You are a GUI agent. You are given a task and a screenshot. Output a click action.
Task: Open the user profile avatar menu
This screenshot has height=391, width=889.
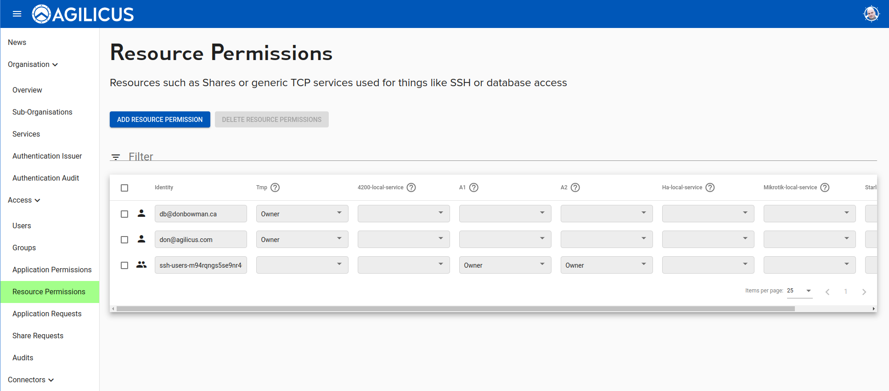[x=871, y=14]
